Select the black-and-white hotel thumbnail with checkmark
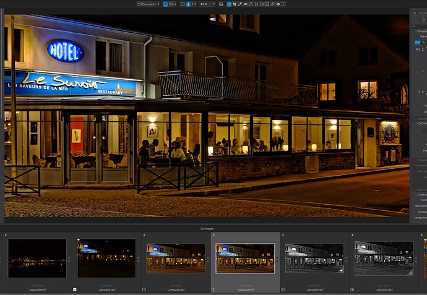Screen dimensions: 427x295 (x=314, y=258)
